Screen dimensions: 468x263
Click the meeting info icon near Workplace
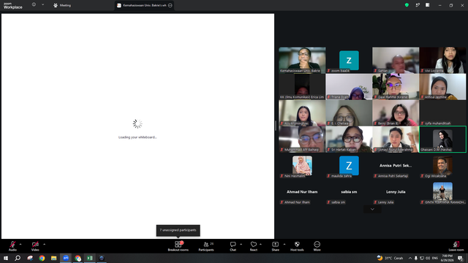tap(34, 5)
